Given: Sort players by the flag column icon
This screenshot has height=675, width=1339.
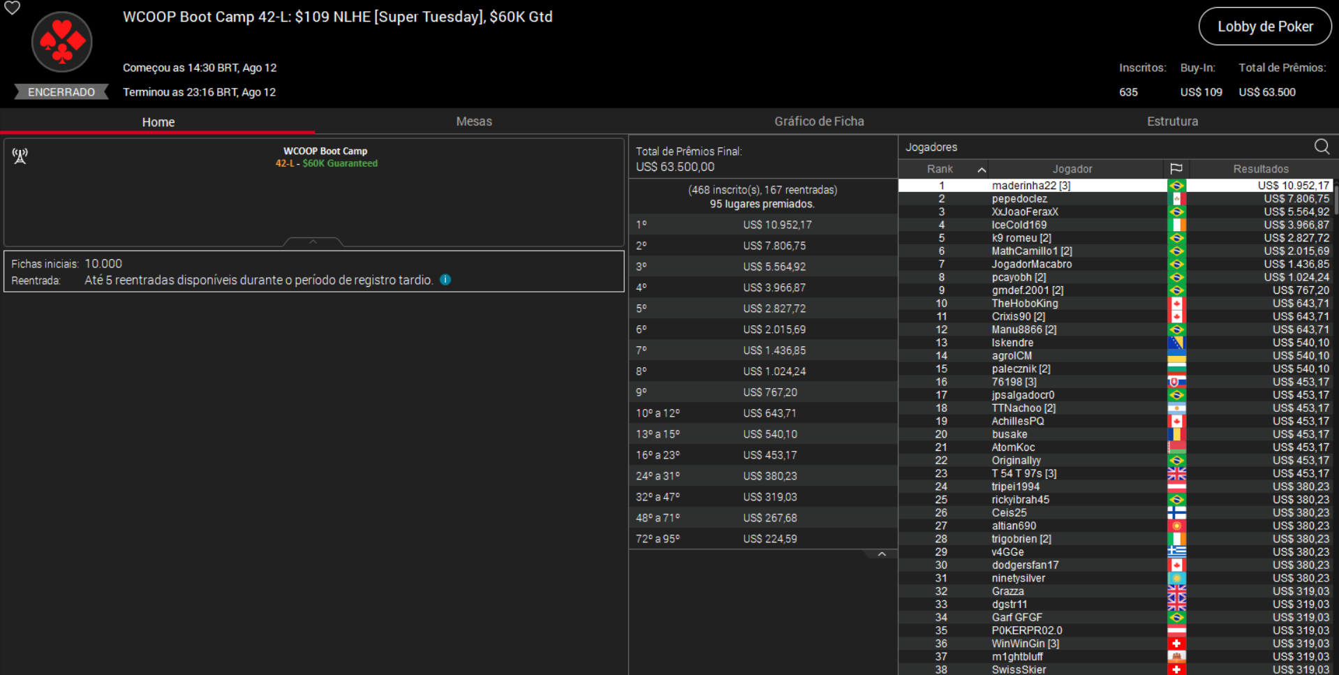Looking at the screenshot, I should (x=1176, y=169).
